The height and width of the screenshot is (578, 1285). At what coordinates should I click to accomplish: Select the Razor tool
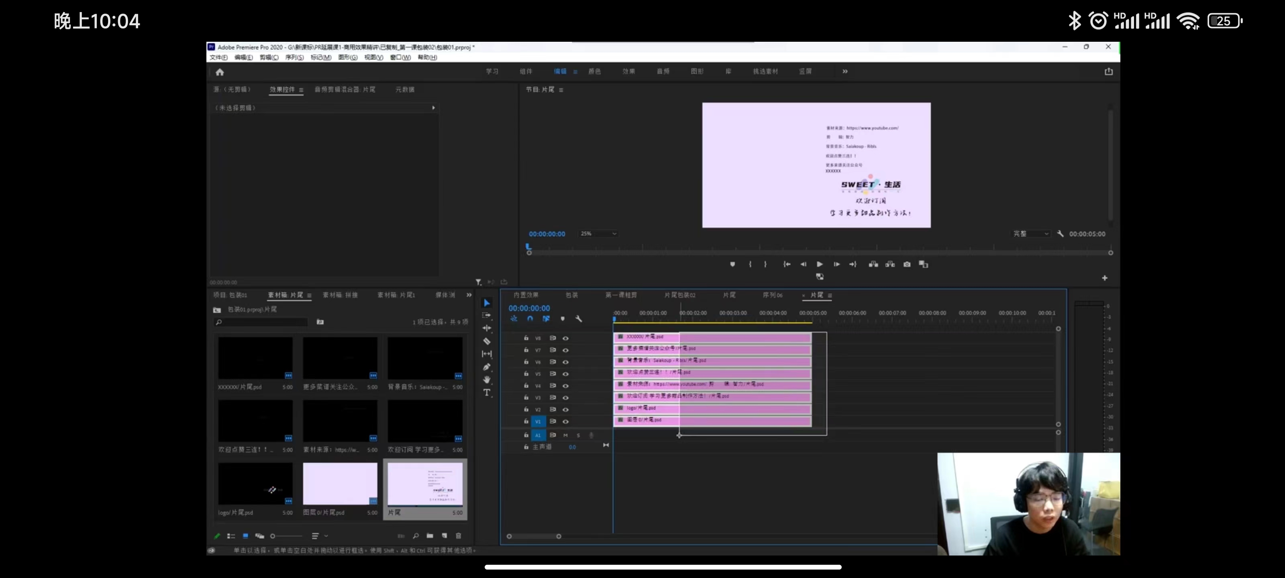[487, 341]
